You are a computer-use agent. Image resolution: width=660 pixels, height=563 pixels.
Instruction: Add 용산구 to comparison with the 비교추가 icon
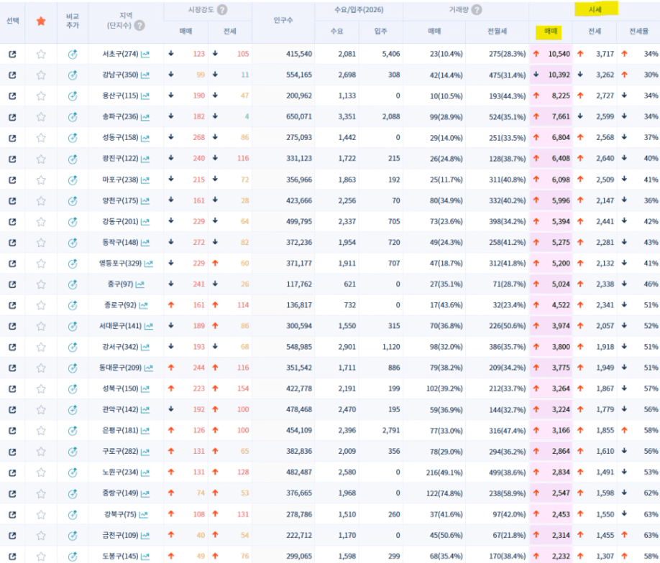point(72,96)
